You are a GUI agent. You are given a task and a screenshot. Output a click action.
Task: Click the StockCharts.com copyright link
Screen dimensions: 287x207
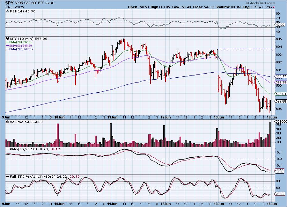pos(261,3)
